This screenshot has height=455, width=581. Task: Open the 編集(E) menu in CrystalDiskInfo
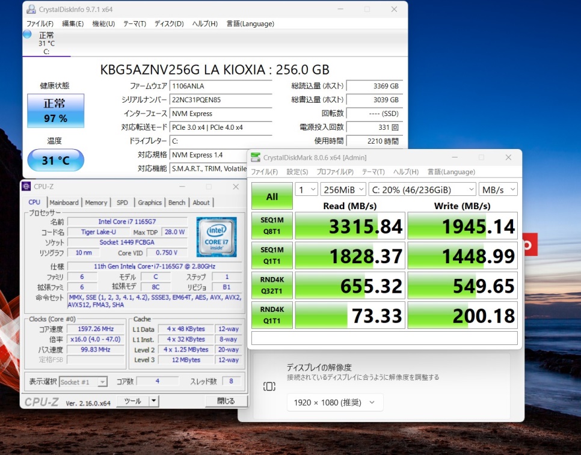(x=73, y=23)
